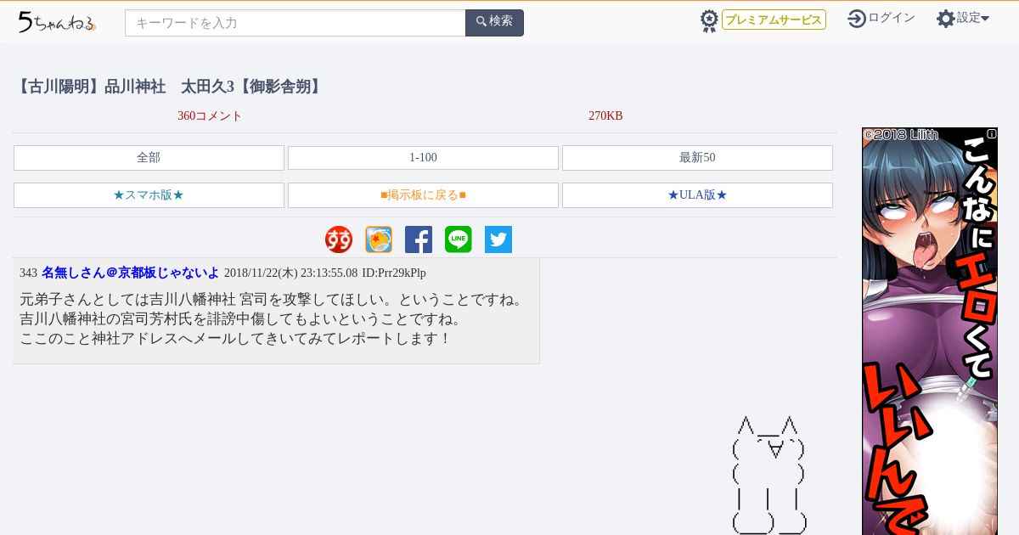Image resolution: width=1019 pixels, height=535 pixels.
Task: Share thread on LINE
Action: 459,239
